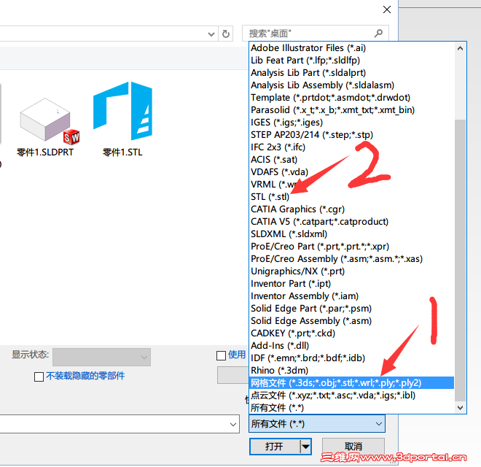Select STEP AP203/214 entry

coord(351,135)
